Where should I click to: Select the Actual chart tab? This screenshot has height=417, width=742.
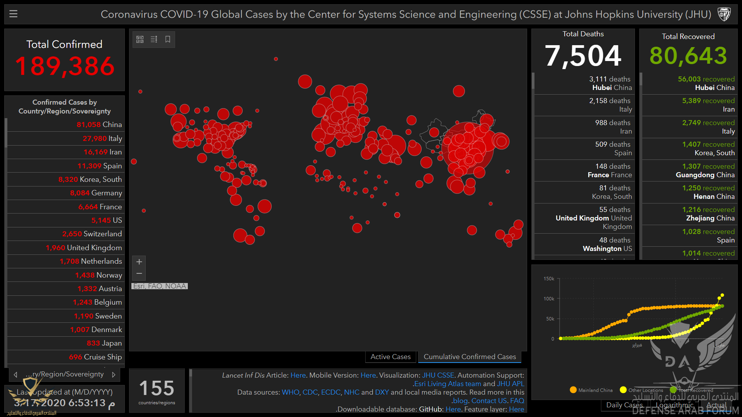716,405
